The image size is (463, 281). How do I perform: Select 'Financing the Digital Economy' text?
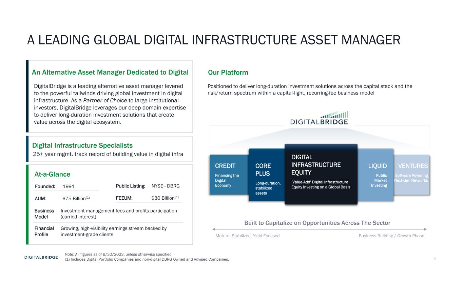[x=227, y=180]
